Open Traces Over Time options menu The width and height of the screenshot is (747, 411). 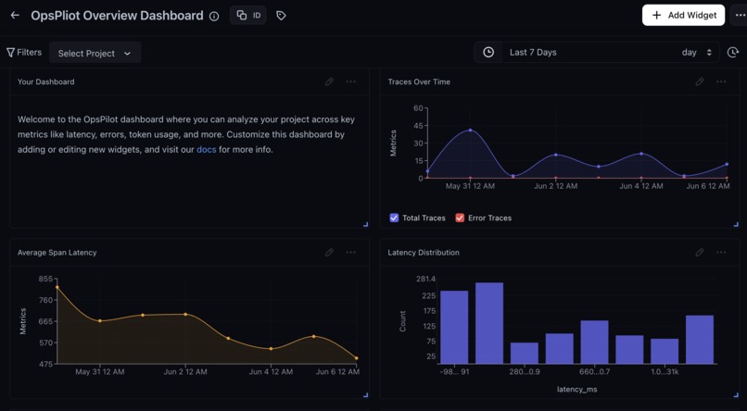pos(721,81)
